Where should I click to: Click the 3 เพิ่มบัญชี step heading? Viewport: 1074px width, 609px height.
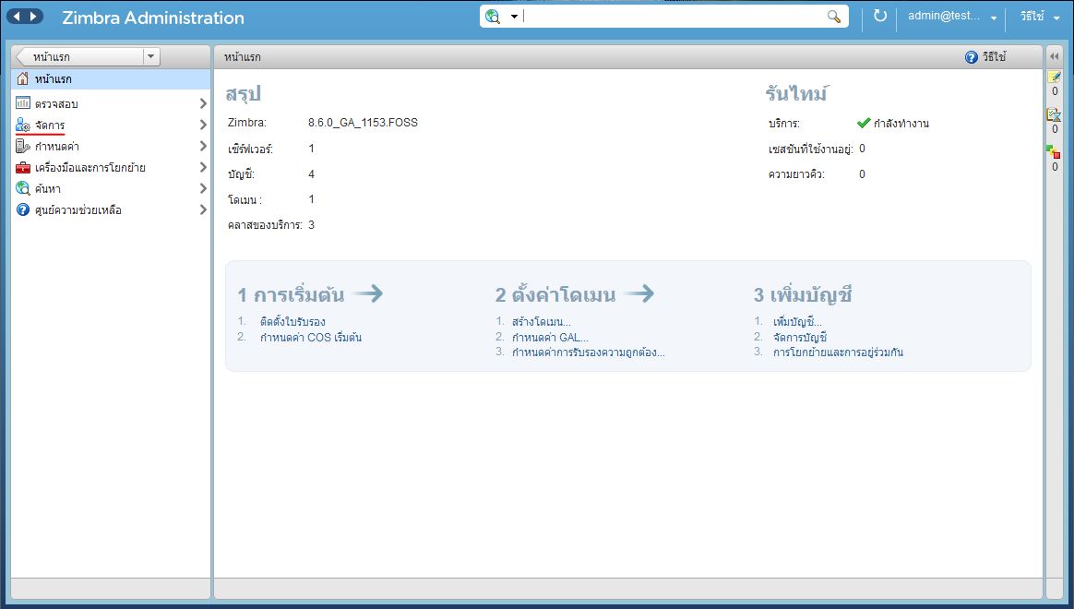pyautogui.click(x=803, y=294)
